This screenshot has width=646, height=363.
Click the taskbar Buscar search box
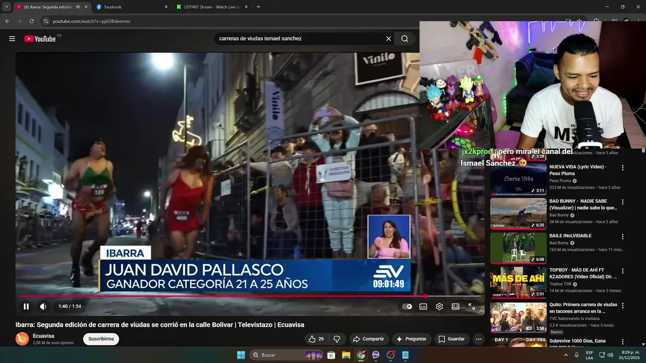pyautogui.click(x=286, y=355)
